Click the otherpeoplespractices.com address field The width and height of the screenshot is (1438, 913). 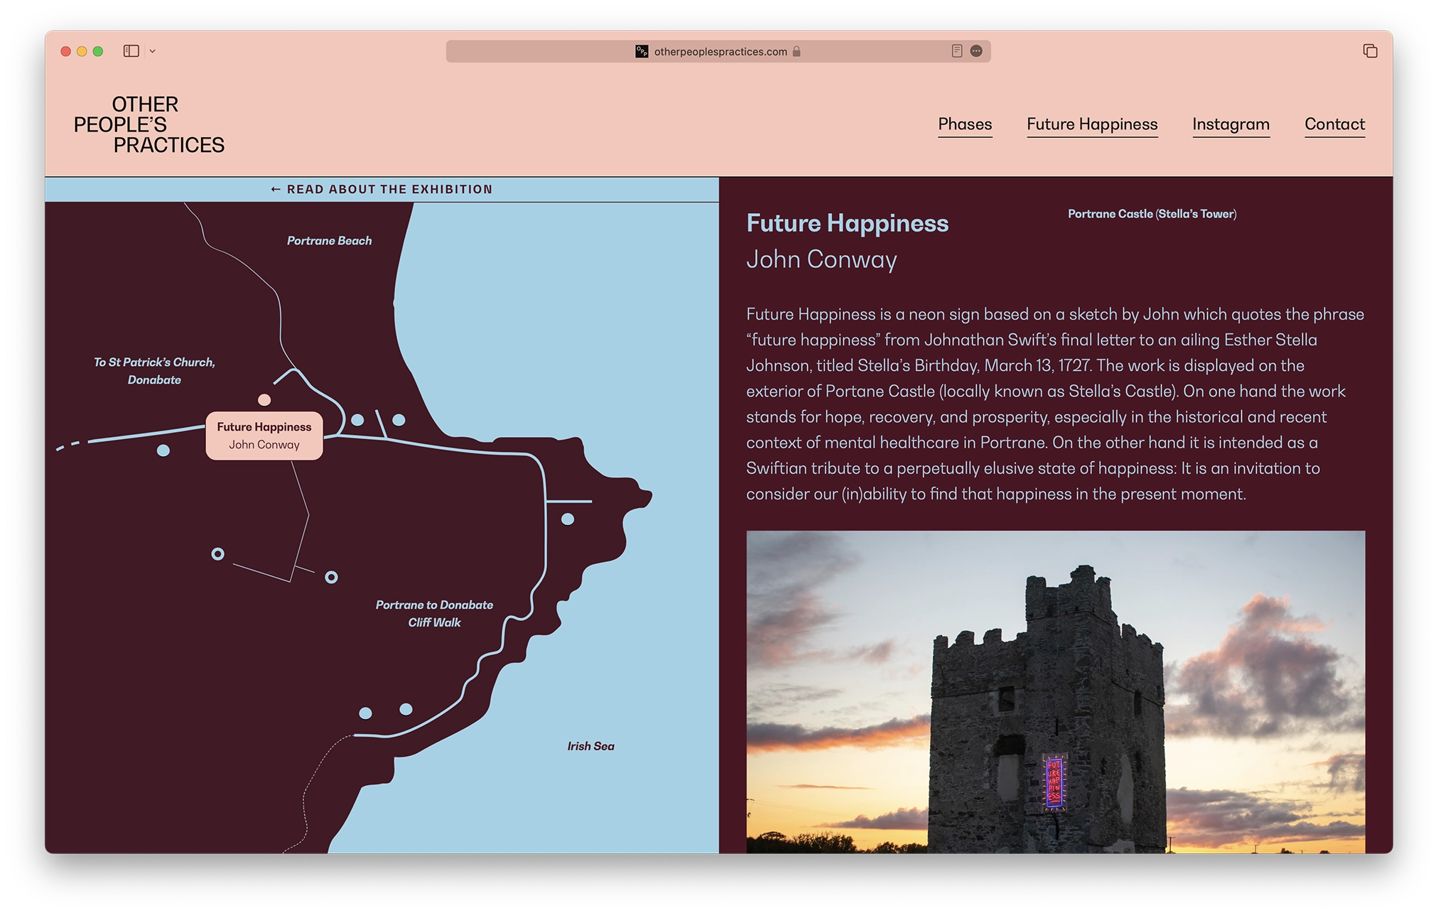(x=720, y=51)
